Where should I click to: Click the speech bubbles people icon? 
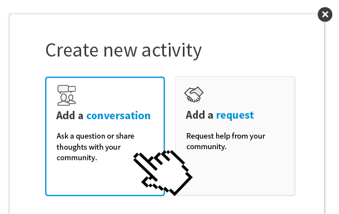pyautogui.click(x=67, y=95)
